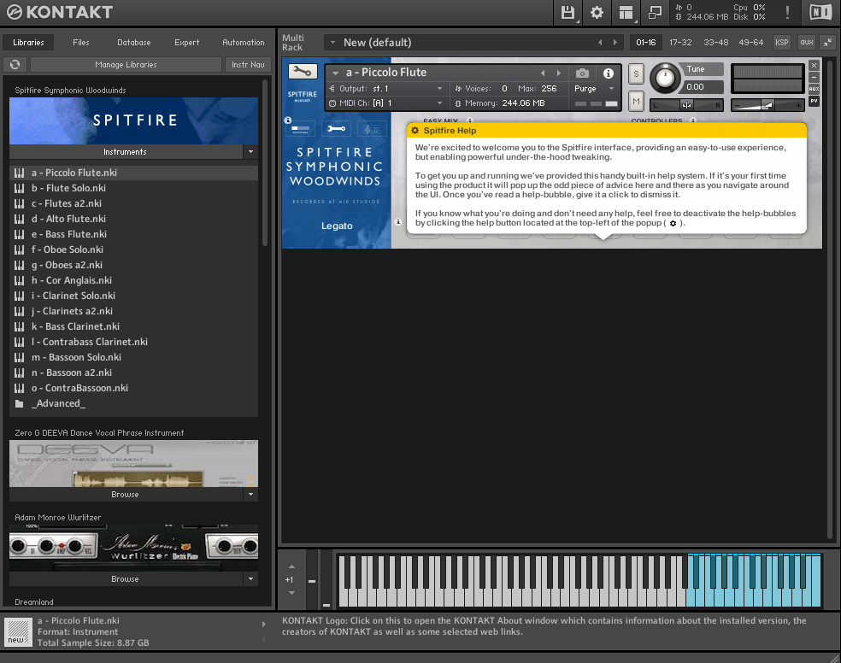Open snapshot view camera icon
841x663 pixels.
[x=582, y=73]
